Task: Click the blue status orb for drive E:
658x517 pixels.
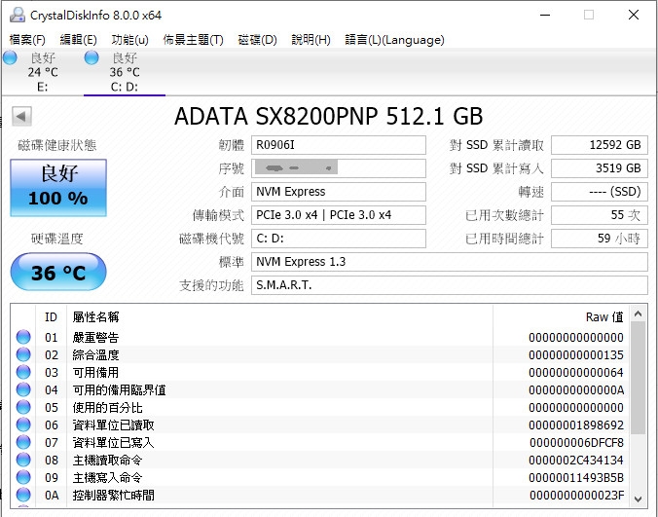Action: click(10, 57)
